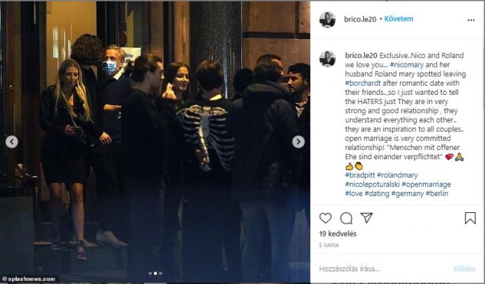This screenshot has height=284, width=485.
Task: Open the #openmarriage hashtag
Action: pyautogui.click(x=426, y=184)
